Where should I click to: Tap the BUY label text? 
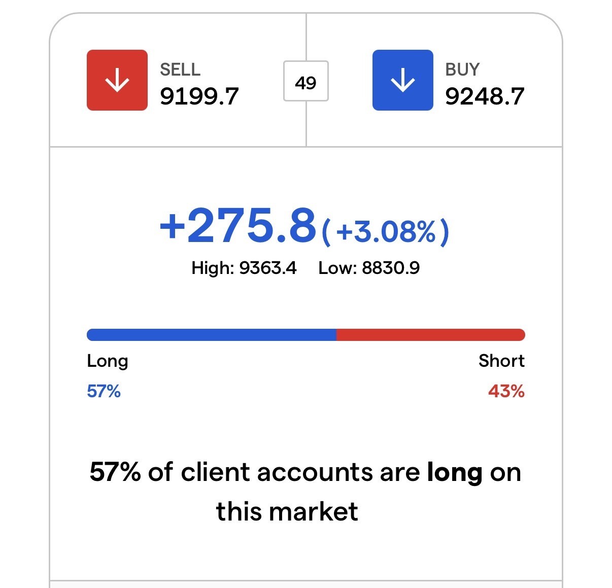pyautogui.click(x=462, y=70)
